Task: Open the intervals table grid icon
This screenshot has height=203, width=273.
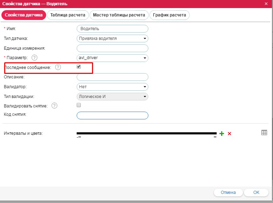Action: 264,133
